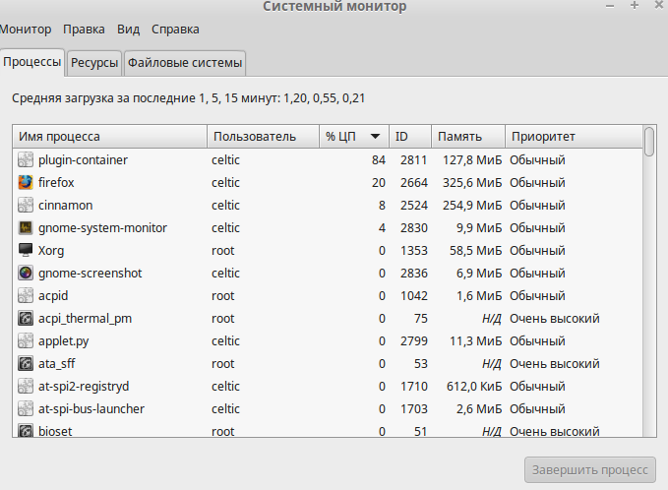Sort by Имя процесса column header
The width and height of the screenshot is (668, 490).
click(x=109, y=137)
